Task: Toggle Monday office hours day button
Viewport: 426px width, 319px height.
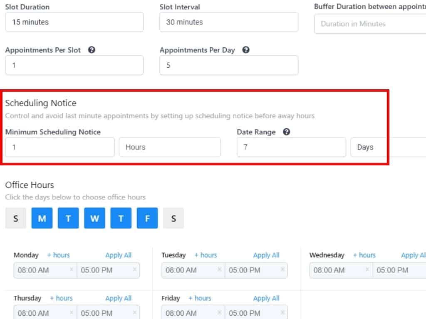Action: point(42,218)
